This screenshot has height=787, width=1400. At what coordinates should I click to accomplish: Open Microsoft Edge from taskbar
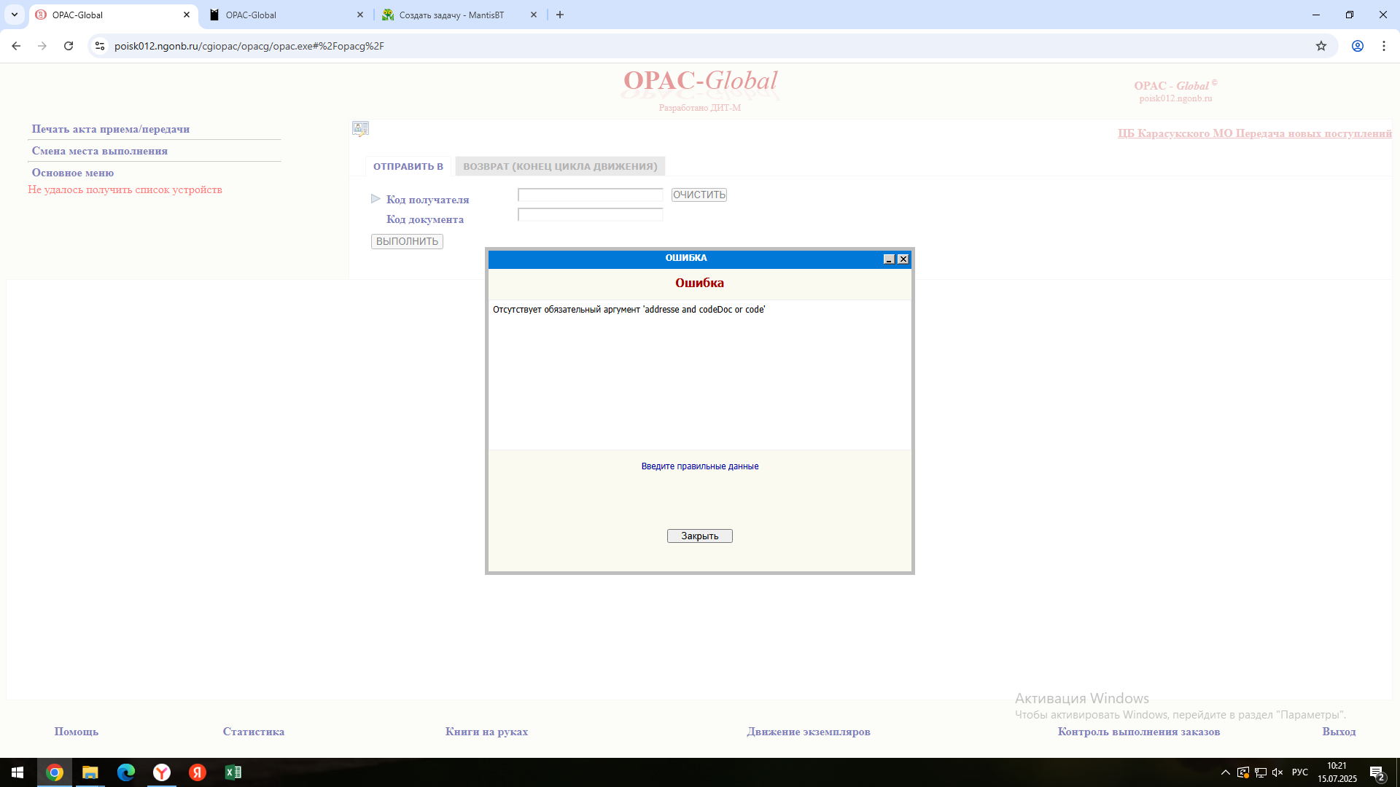click(x=126, y=772)
